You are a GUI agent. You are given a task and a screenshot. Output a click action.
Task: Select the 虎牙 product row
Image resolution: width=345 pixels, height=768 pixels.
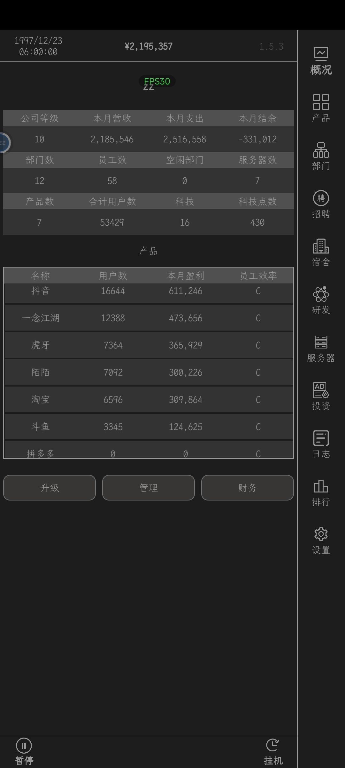(149, 345)
